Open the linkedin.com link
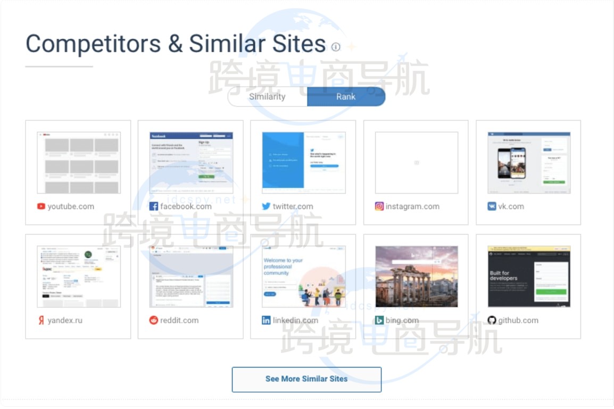 coord(295,320)
